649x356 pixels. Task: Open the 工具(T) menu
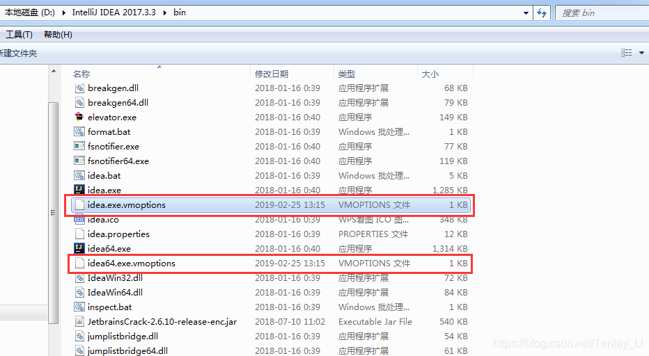click(19, 35)
